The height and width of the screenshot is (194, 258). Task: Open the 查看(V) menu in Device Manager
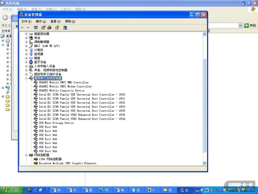point(56,21)
